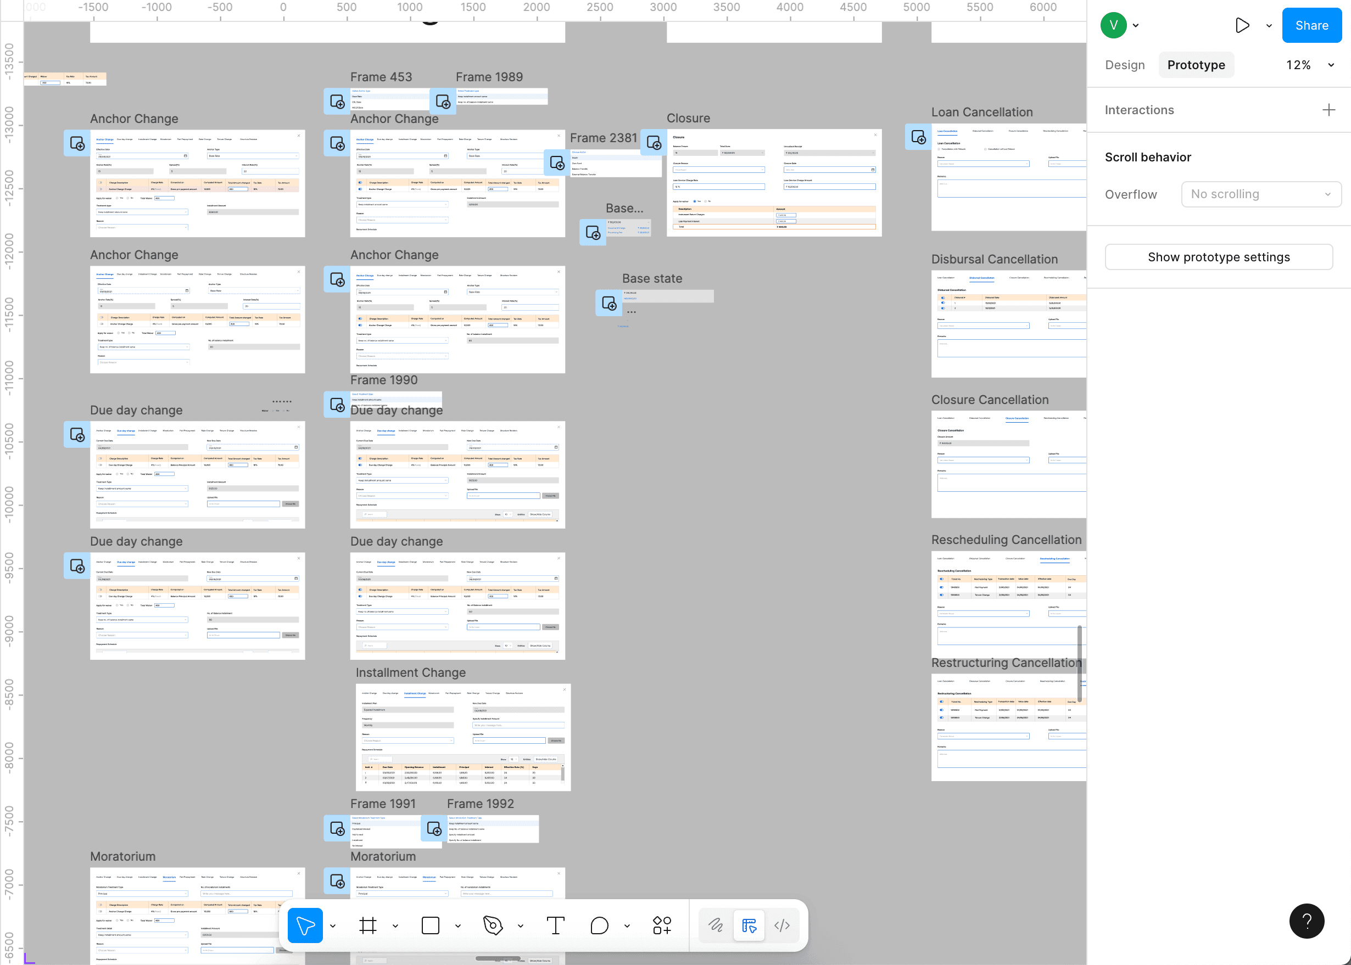
Task: Click the Share button
Action: [x=1311, y=26]
